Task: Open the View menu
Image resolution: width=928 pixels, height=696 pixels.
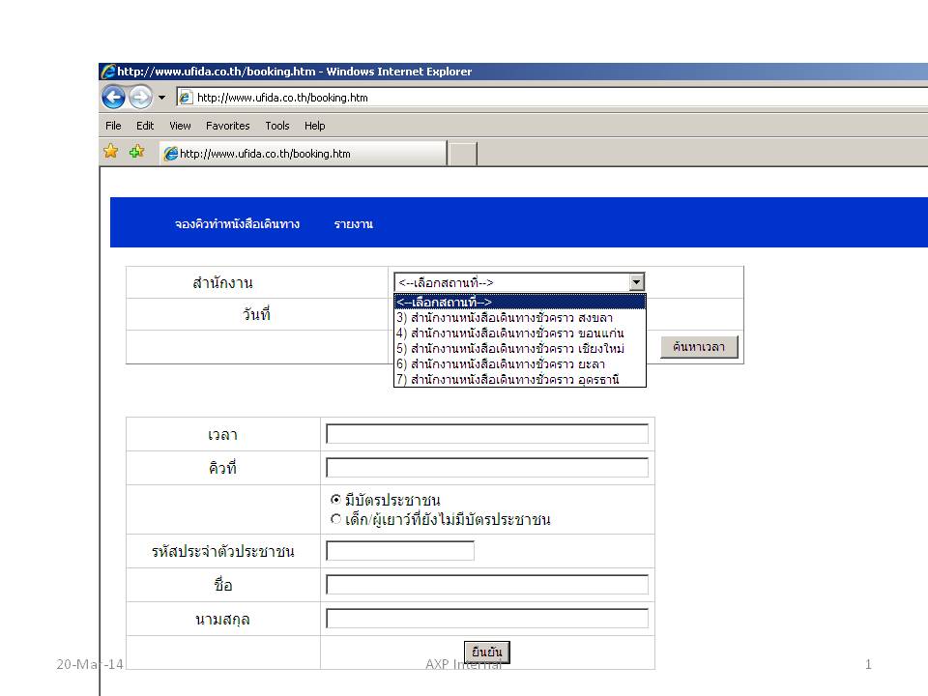Action: click(x=180, y=126)
